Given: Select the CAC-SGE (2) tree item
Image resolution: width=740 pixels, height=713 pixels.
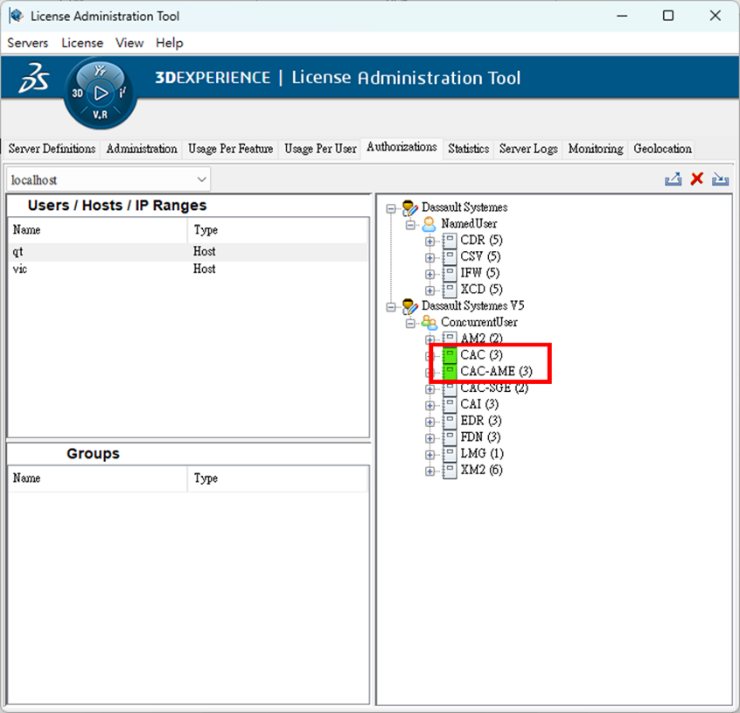Looking at the screenshot, I should 494,388.
